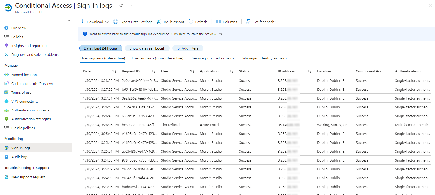Click the Export Data Settings gear icon
This screenshot has width=435, height=195.
point(115,22)
